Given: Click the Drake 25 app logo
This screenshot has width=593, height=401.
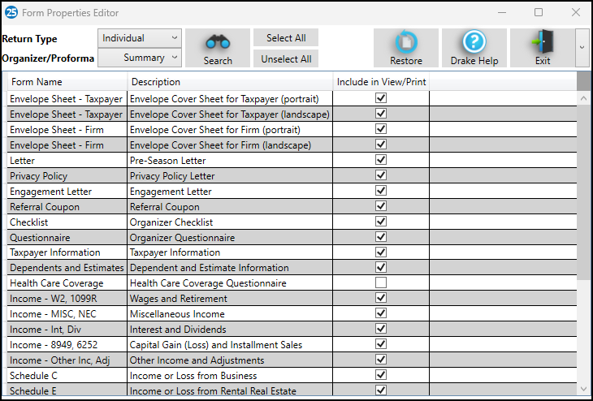Looking at the screenshot, I should click(11, 12).
